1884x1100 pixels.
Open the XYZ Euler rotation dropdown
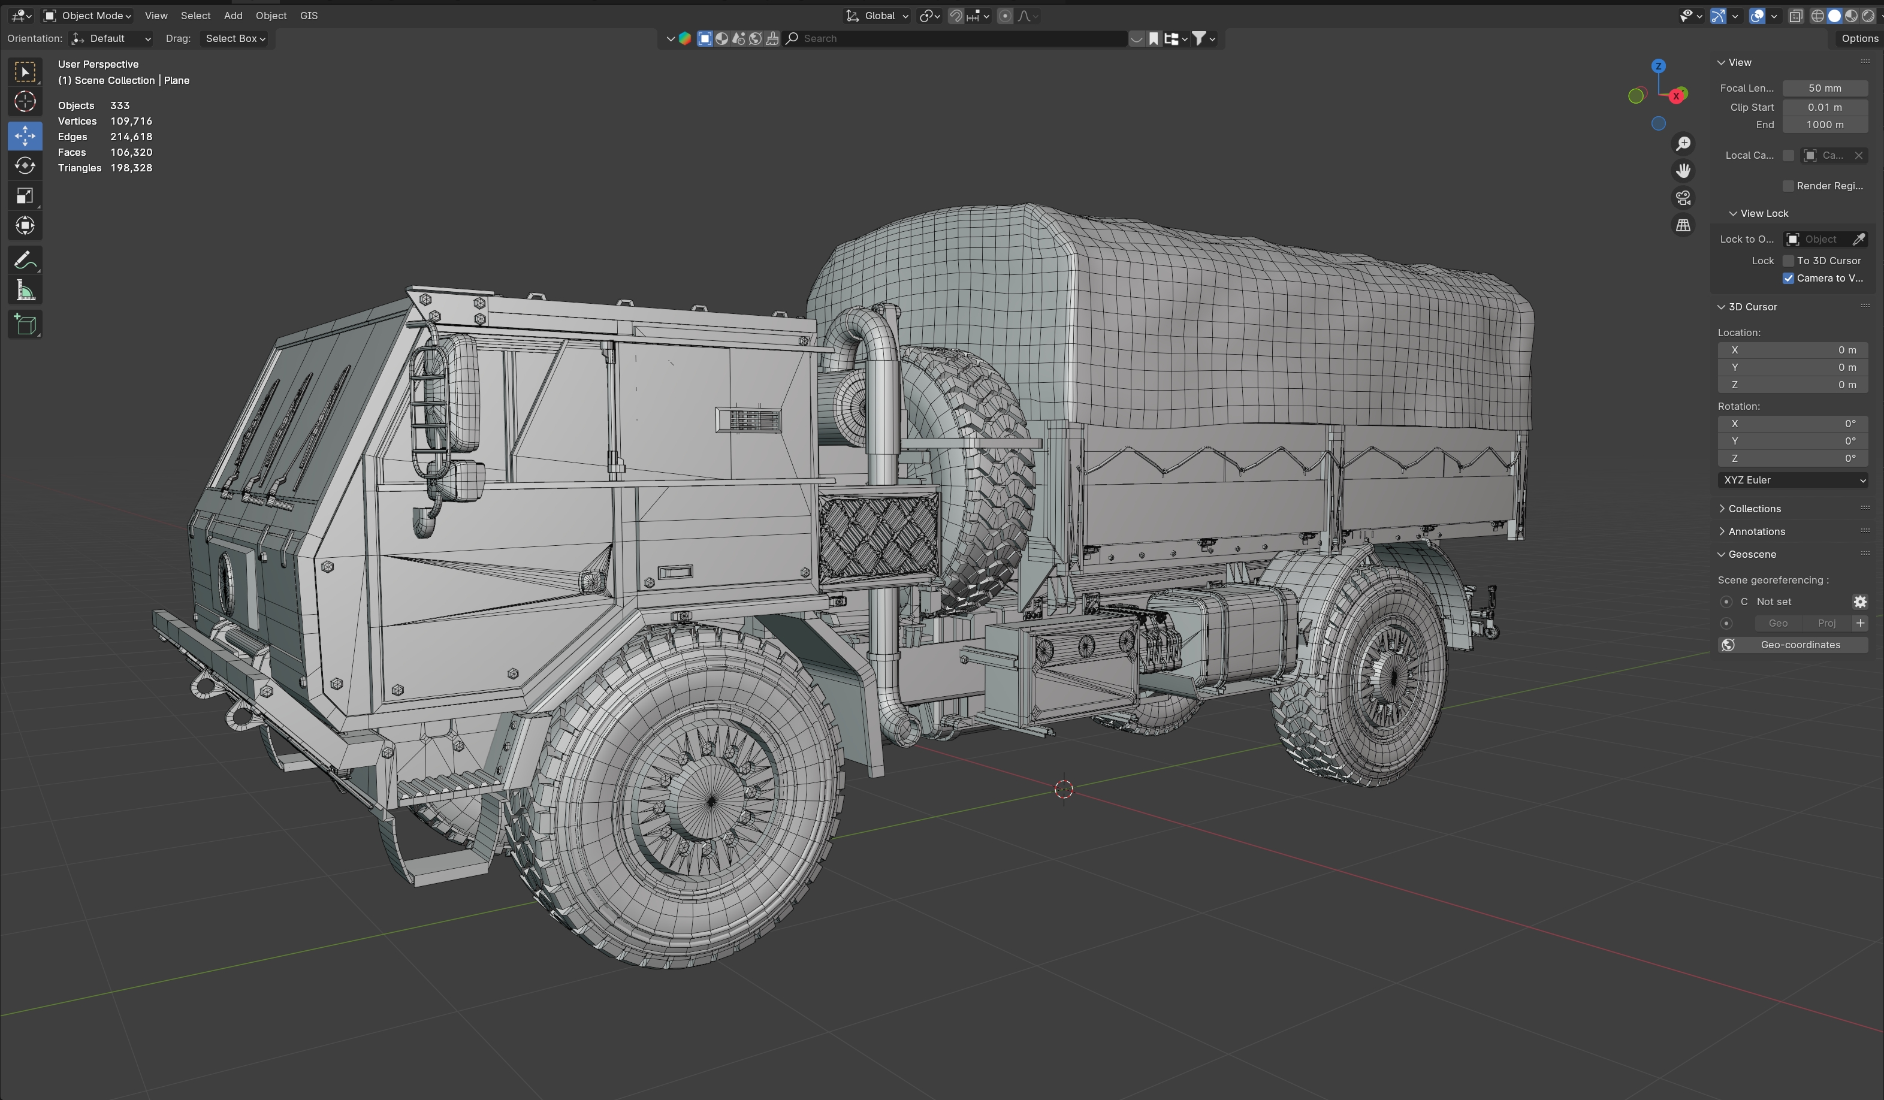point(1793,481)
